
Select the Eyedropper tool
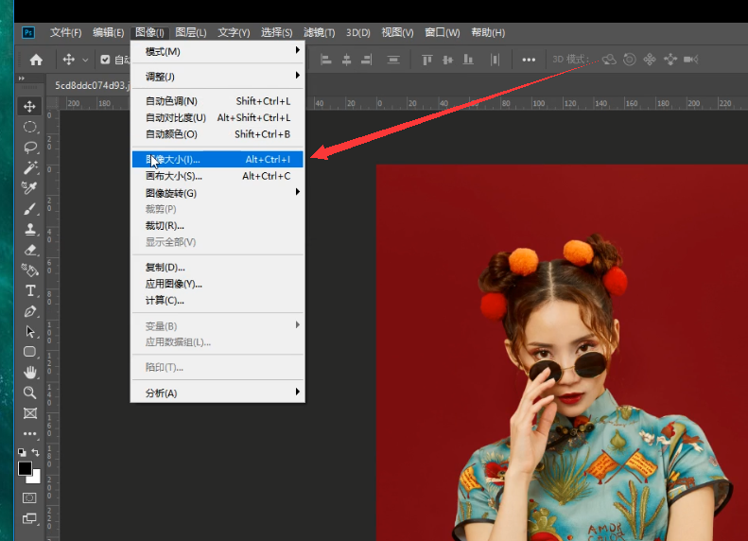(29, 188)
